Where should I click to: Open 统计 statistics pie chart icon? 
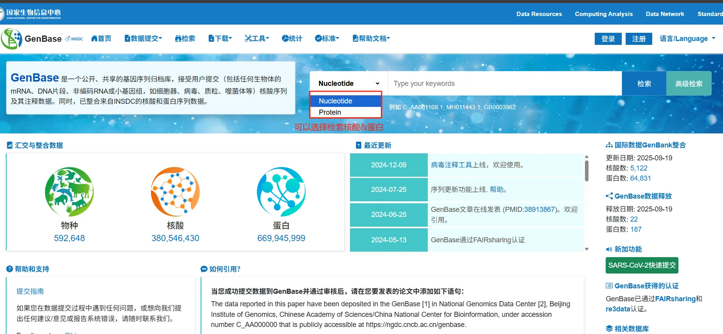285,38
